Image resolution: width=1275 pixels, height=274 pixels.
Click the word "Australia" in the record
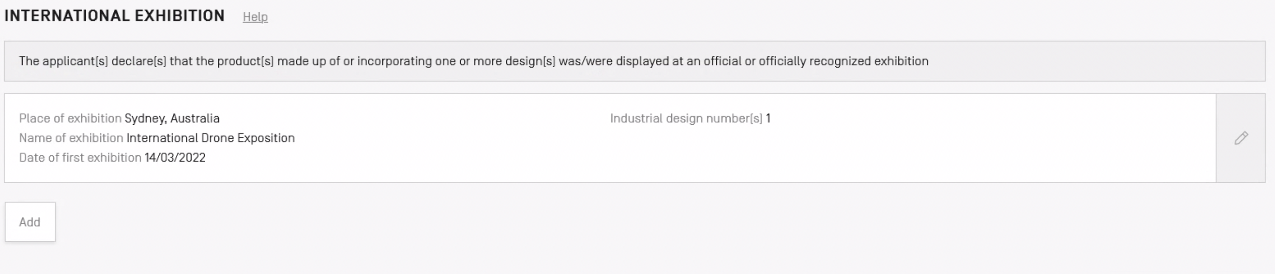(x=195, y=119)
